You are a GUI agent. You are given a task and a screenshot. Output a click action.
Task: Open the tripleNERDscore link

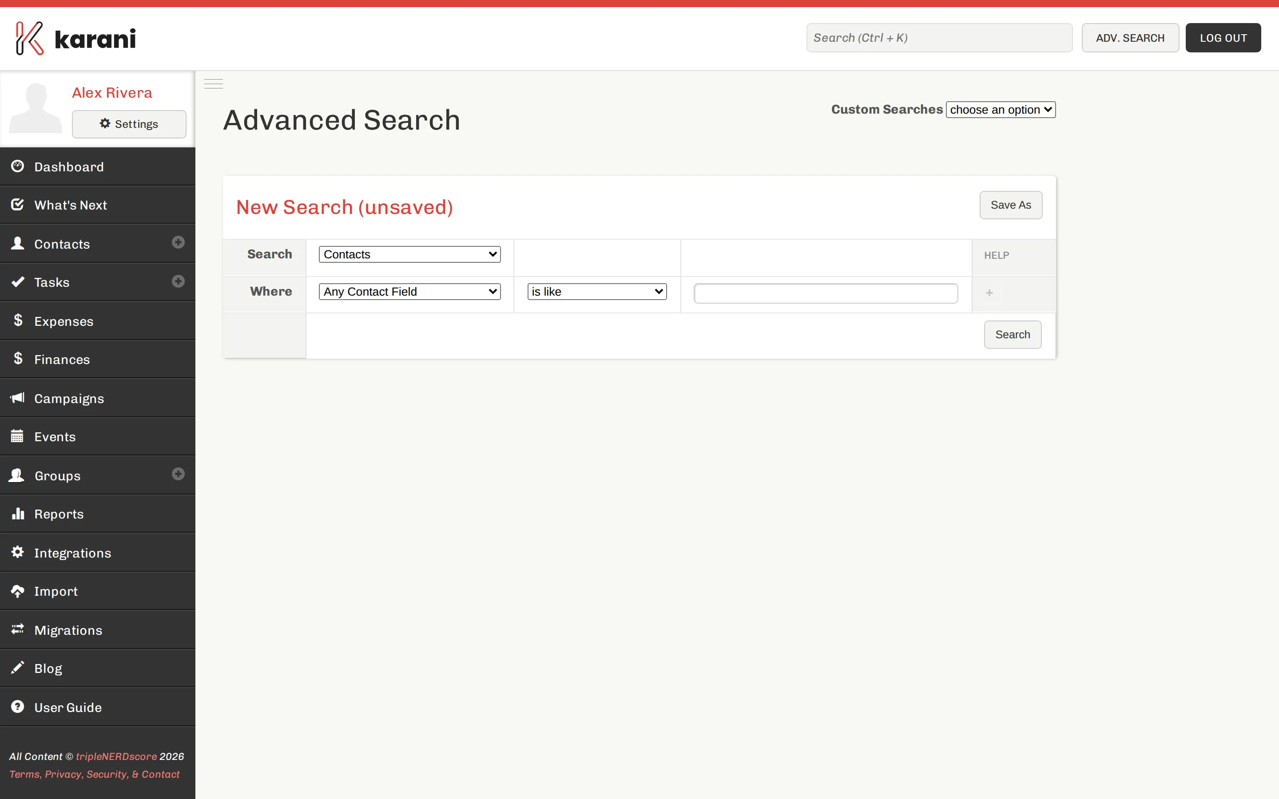[x=116, y=756]
